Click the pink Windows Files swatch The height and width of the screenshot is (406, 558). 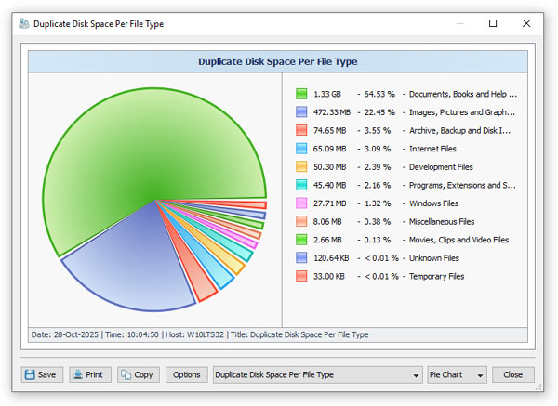click(301, 203)
